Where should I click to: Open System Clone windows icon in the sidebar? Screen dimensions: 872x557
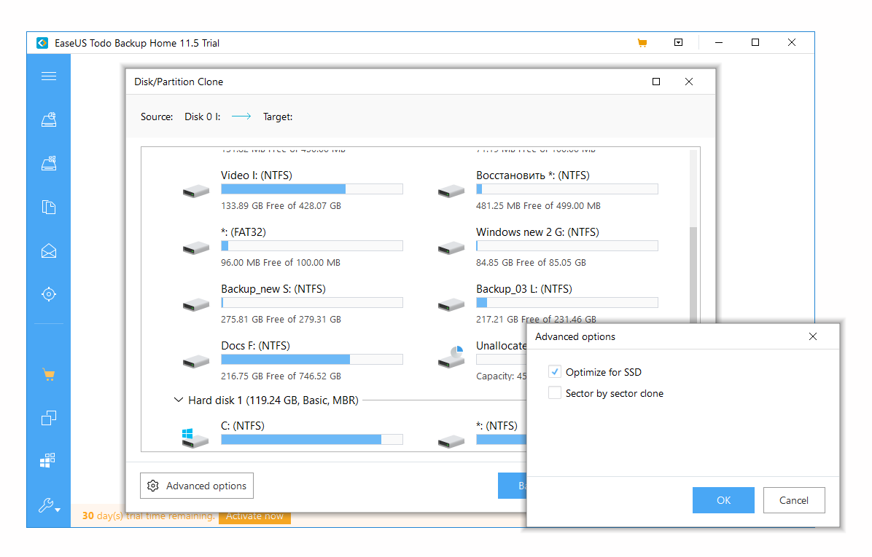pyautogui.click(x=48, y=460)
